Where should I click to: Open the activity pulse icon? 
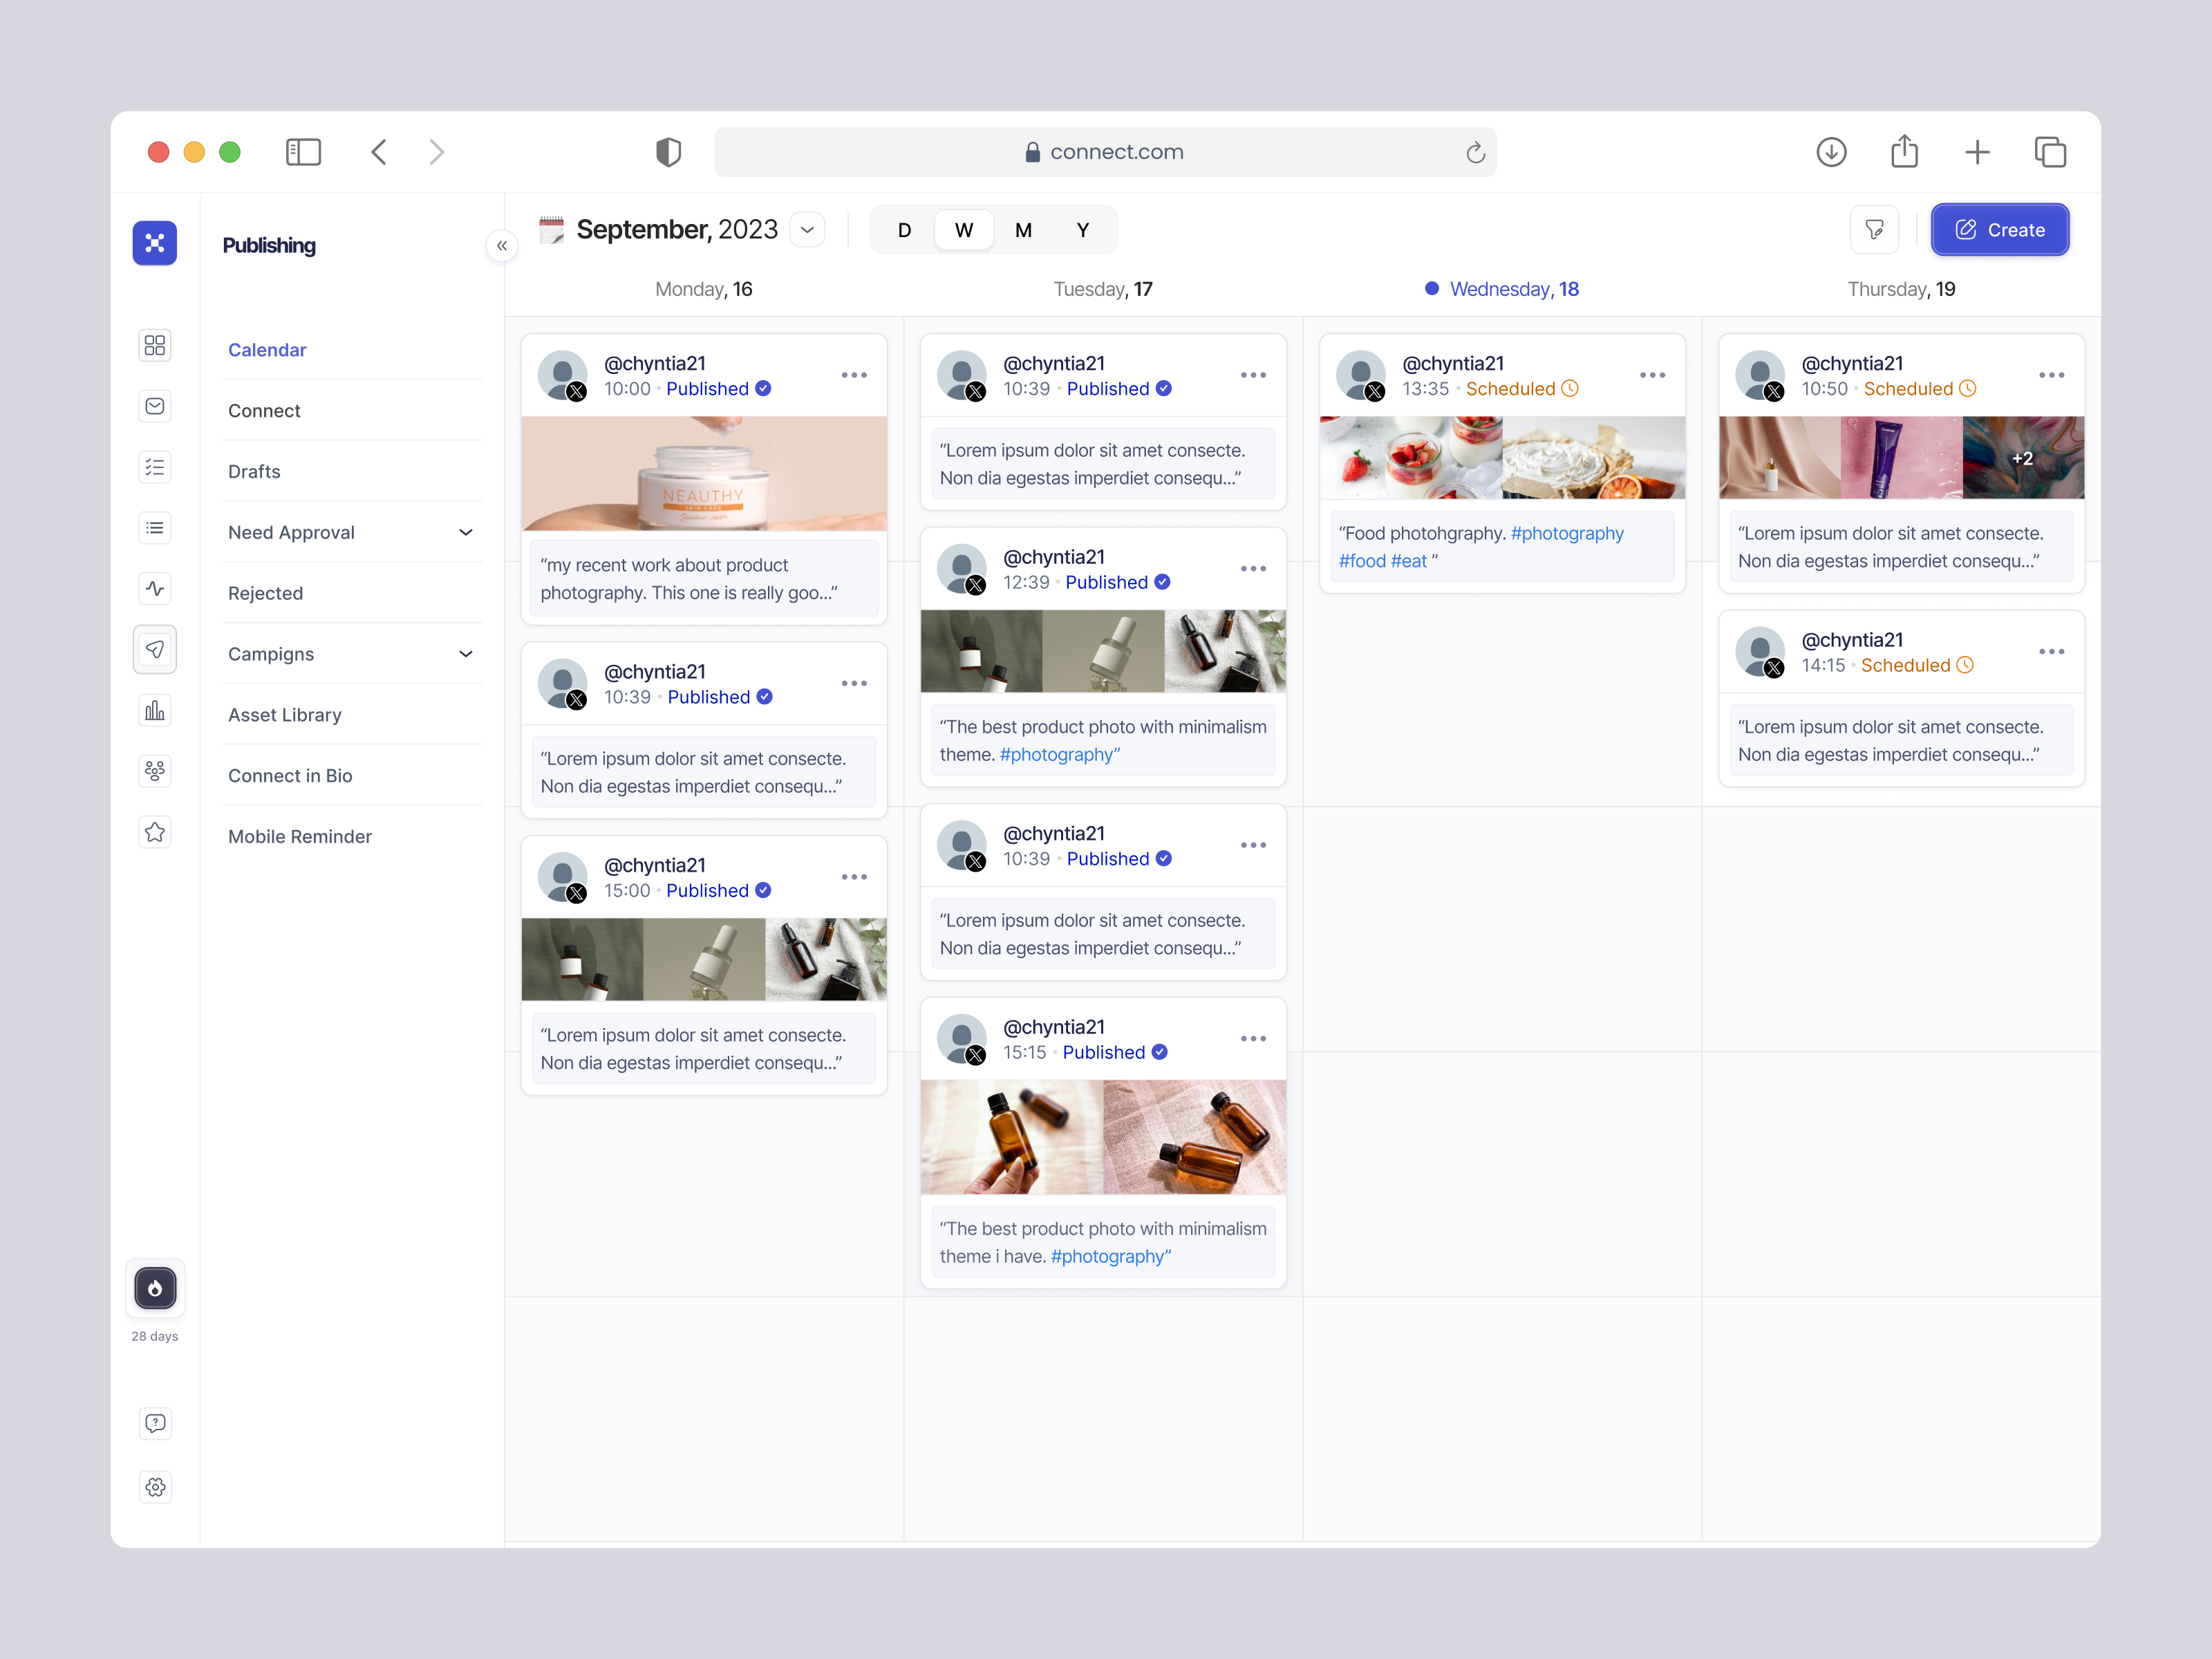tap(155, 588)
